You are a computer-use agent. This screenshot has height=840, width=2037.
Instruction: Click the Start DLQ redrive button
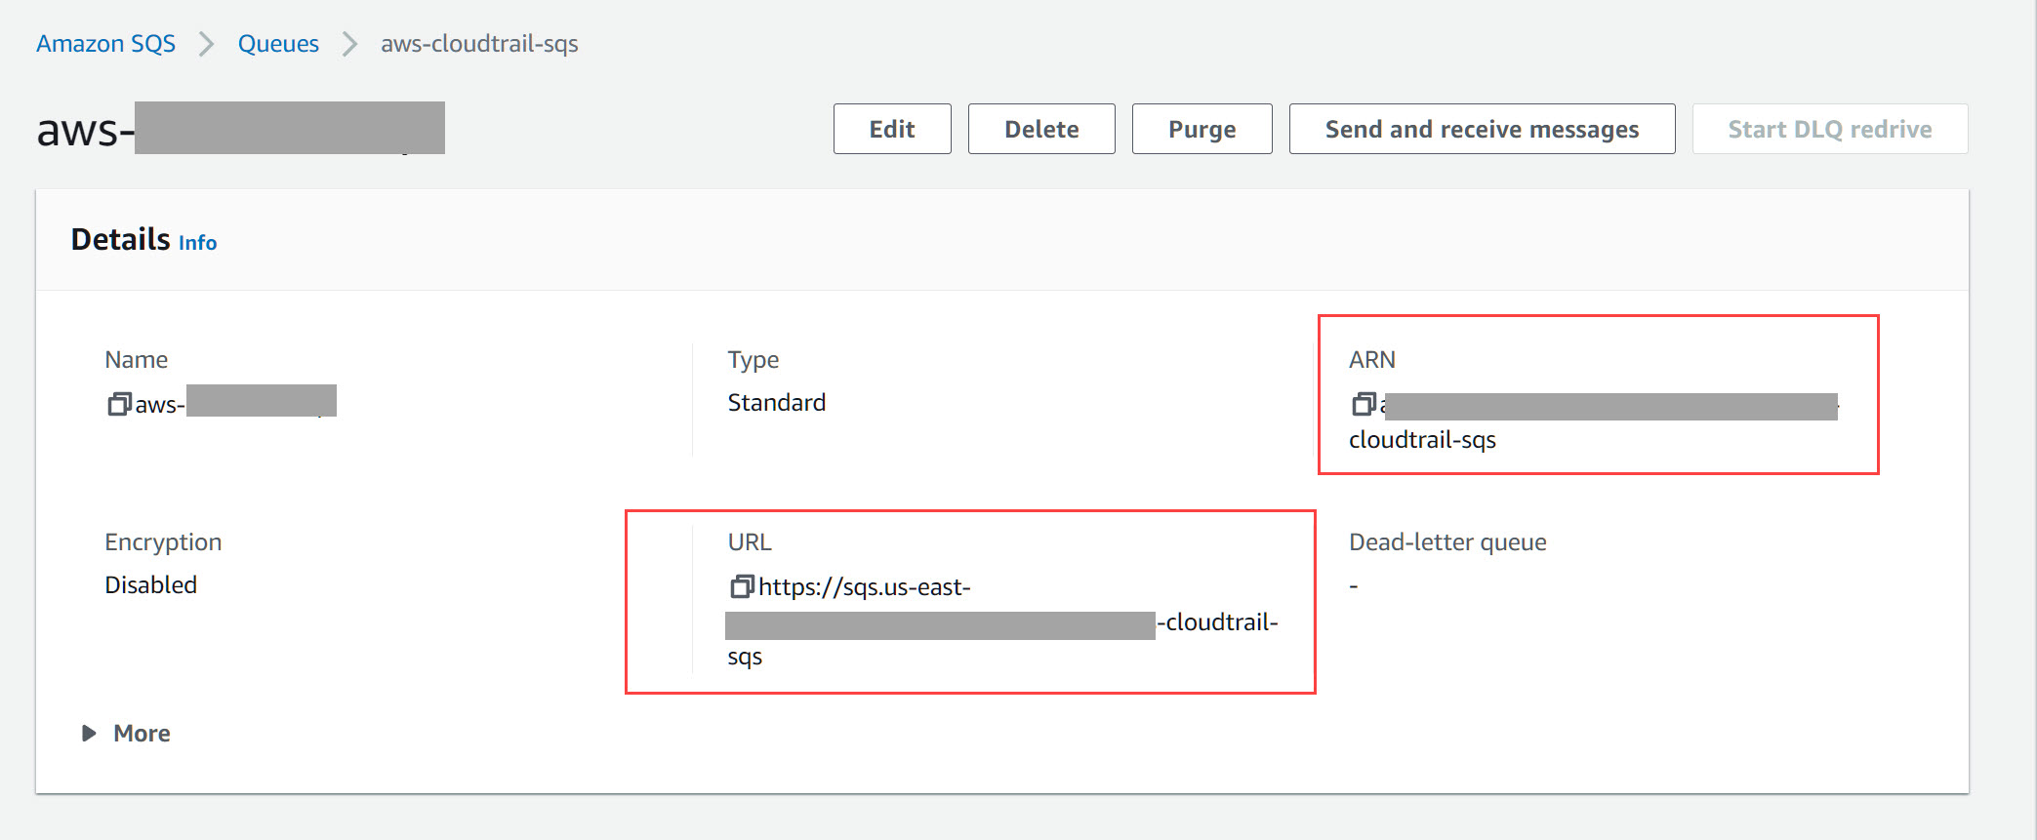coord(1830,129)
